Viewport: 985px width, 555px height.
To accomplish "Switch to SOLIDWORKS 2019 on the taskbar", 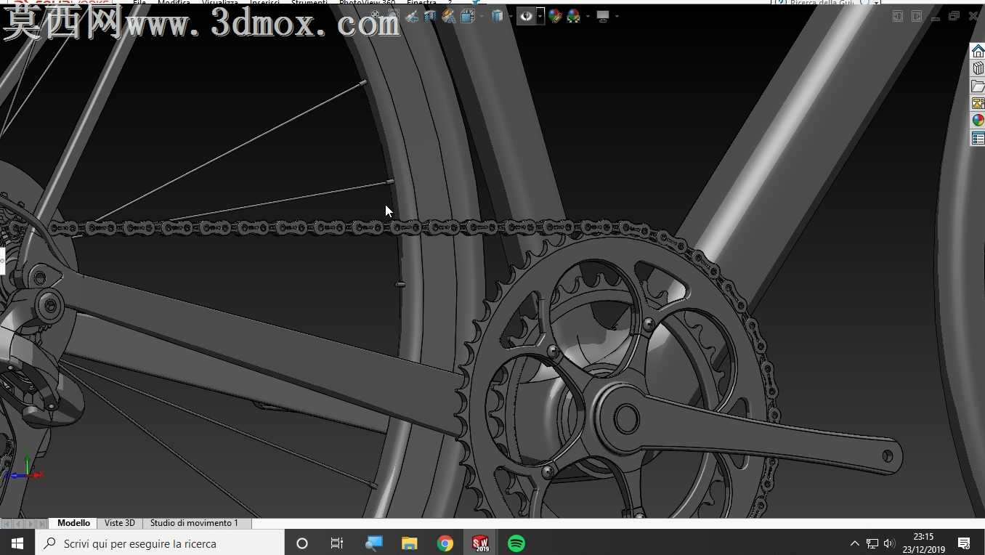I will tap(481, 543).
